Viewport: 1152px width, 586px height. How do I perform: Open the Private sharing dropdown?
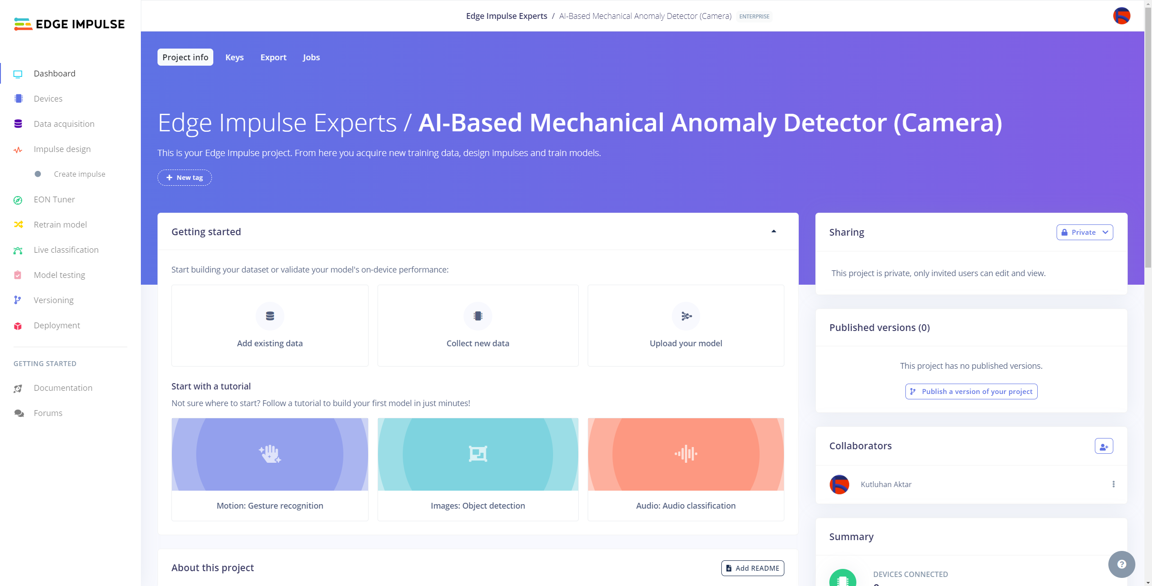[1084, 233]
